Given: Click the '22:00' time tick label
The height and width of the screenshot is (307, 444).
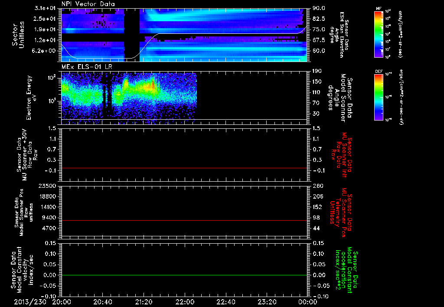Looking at the screenshot, I should tap(185, 302).
